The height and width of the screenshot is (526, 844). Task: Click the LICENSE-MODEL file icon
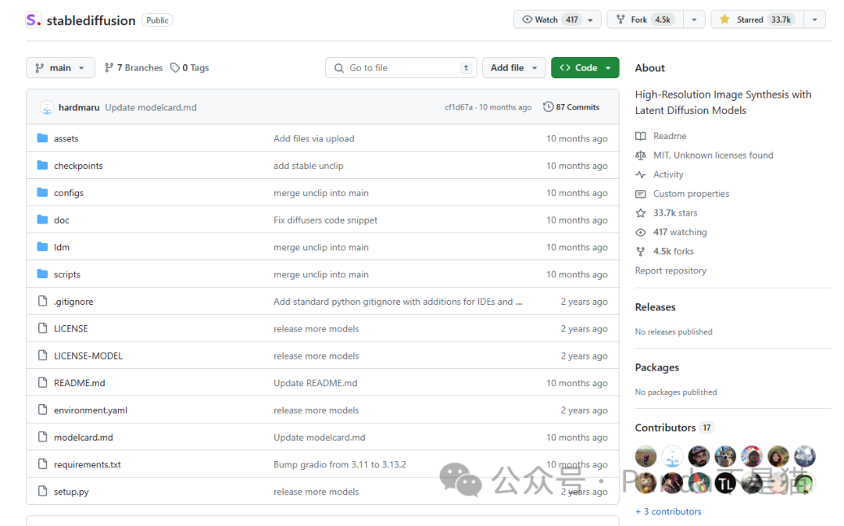click(x=42, y=356)
